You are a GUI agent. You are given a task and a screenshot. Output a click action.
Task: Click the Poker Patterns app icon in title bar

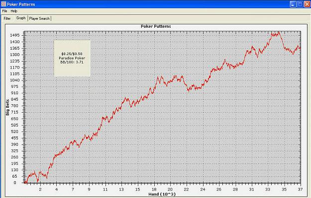click(x=3, y=4)
